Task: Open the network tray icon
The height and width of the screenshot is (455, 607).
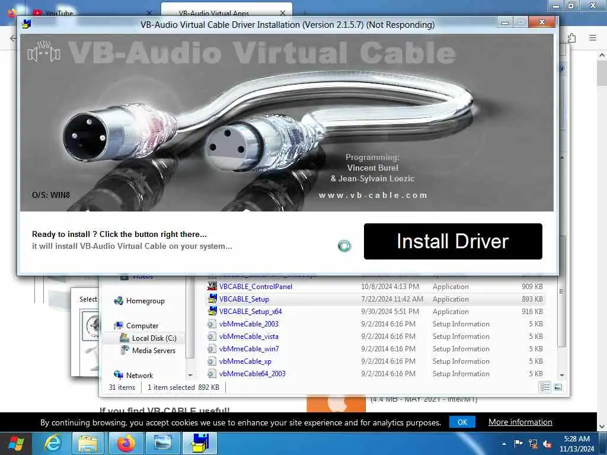Action: (533, 444)
